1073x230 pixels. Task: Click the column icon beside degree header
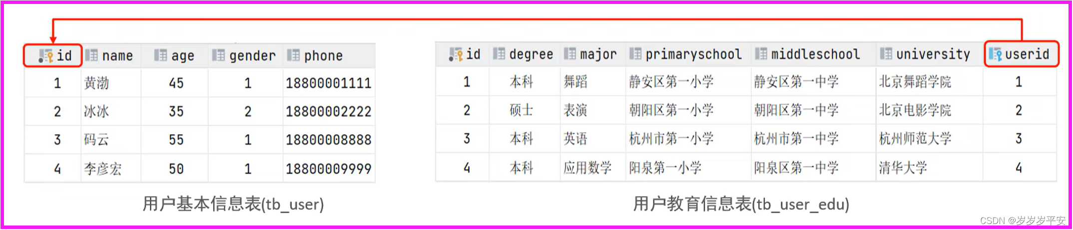tap(499, 54)
